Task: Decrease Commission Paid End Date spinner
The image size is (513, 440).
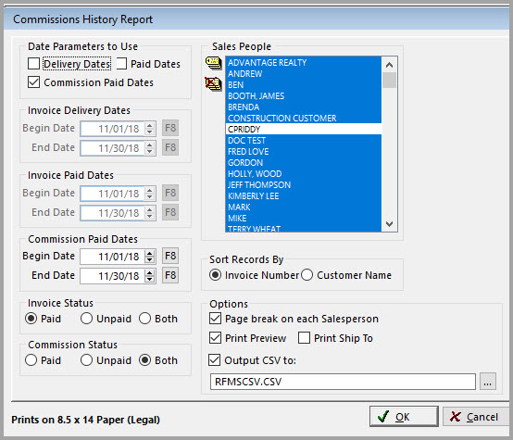Action: click(150, 279)
